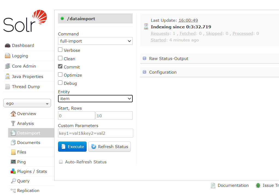Open the Dashboard menu item
This screenshot has height=195, width=279.
[23, 46]
